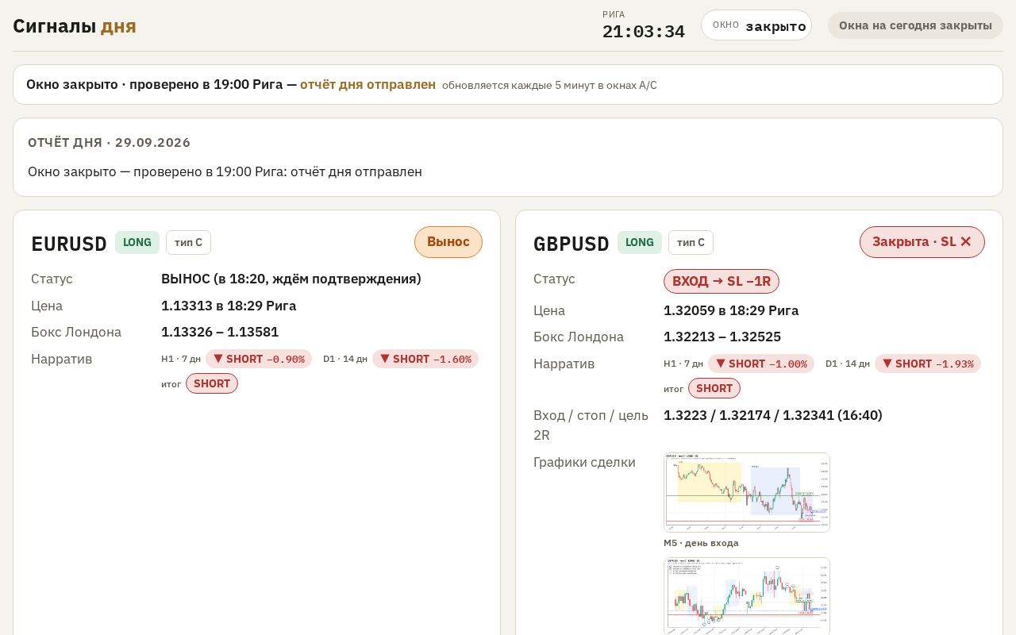Select the EURUSD status "ВЫНОС (в 18:20, ждём подтверждения)"
Viewport: 1016px width, 635px height.
coord(291,279)
